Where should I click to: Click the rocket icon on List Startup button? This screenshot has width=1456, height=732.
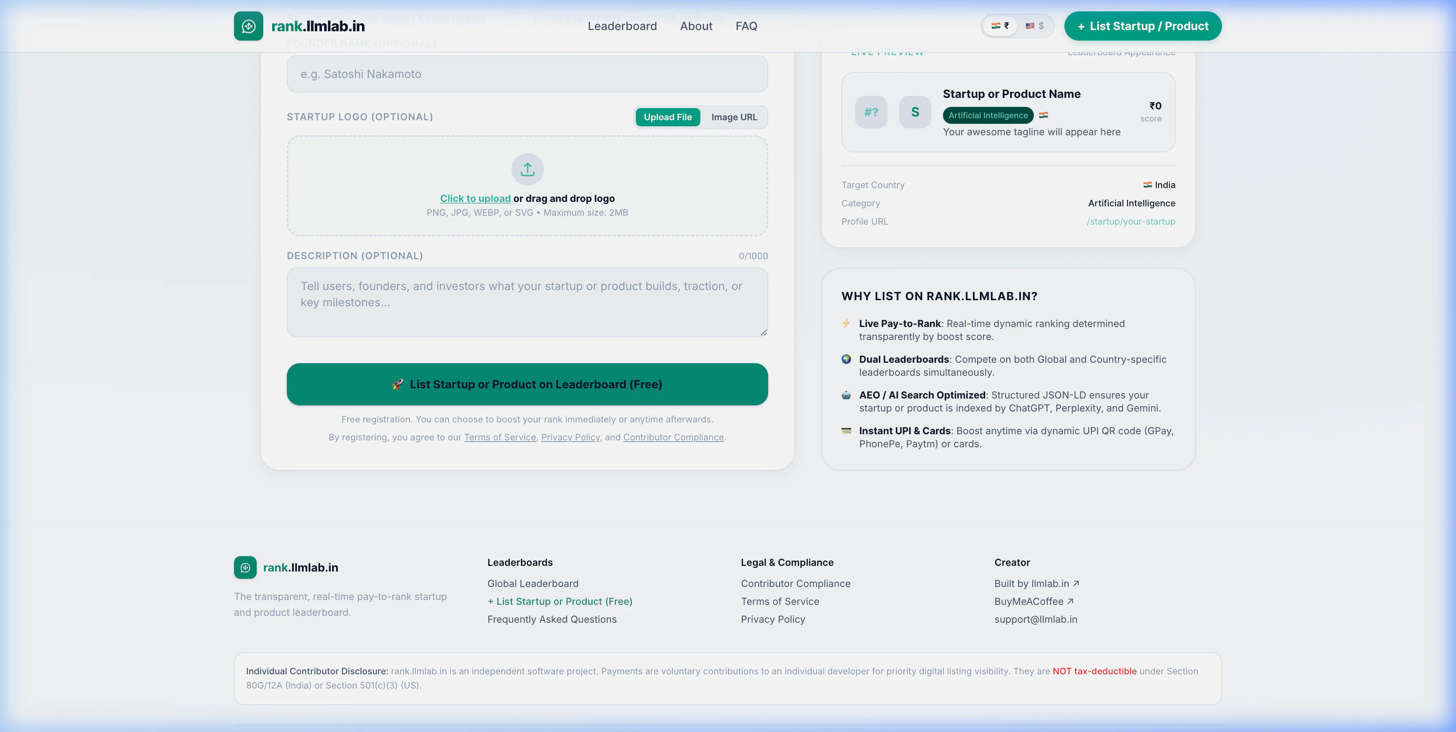click(398, 384)
